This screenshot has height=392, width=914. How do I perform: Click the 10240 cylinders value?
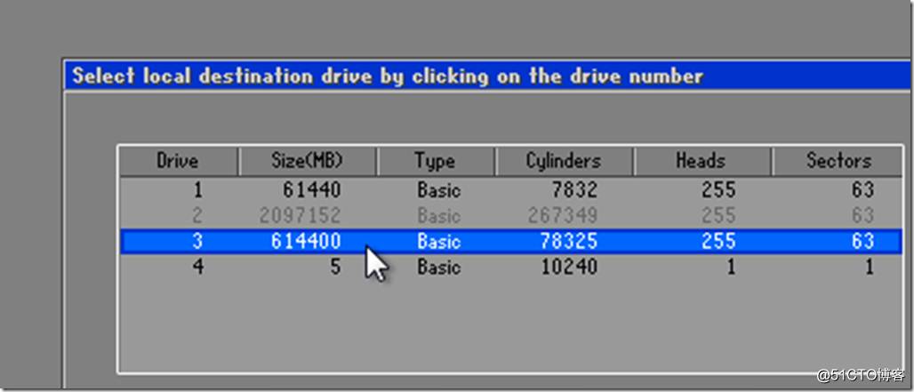(x=568, y=267)
